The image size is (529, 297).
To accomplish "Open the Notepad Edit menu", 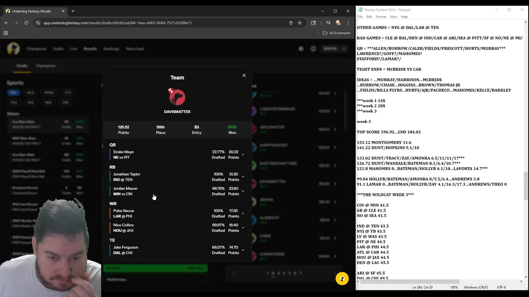I will [369, 17].
